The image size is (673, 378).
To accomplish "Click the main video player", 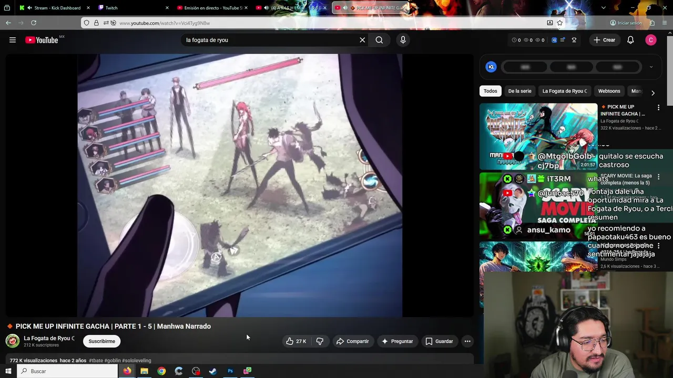I will point(240,185).
